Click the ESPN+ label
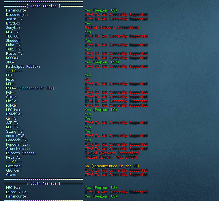 [x=12, y=88]
